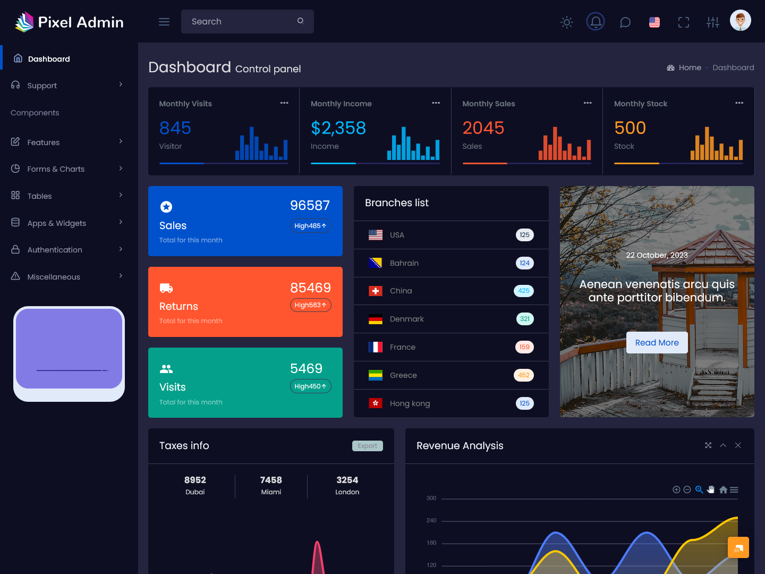Open the Apps & Widgets menu item
The height and width of the screenshot is (574, 765).
(56, 223)
